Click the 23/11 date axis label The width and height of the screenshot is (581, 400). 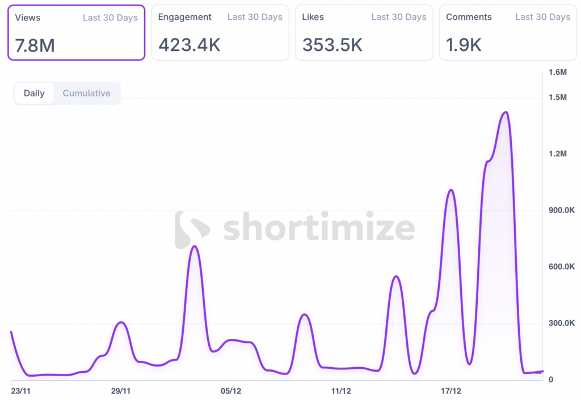point(22,390)
